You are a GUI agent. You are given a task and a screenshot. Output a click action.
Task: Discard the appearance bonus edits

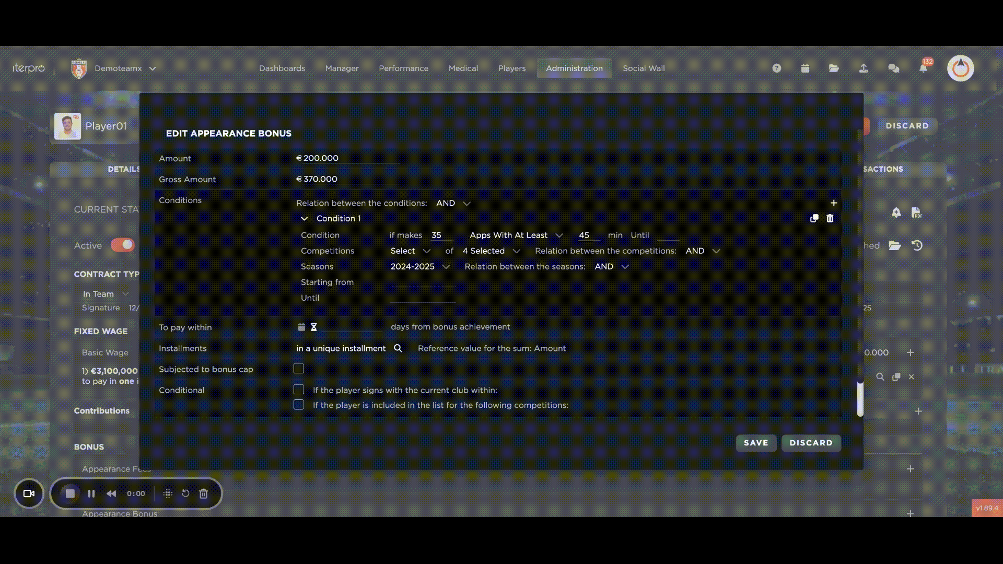(811, 443)
